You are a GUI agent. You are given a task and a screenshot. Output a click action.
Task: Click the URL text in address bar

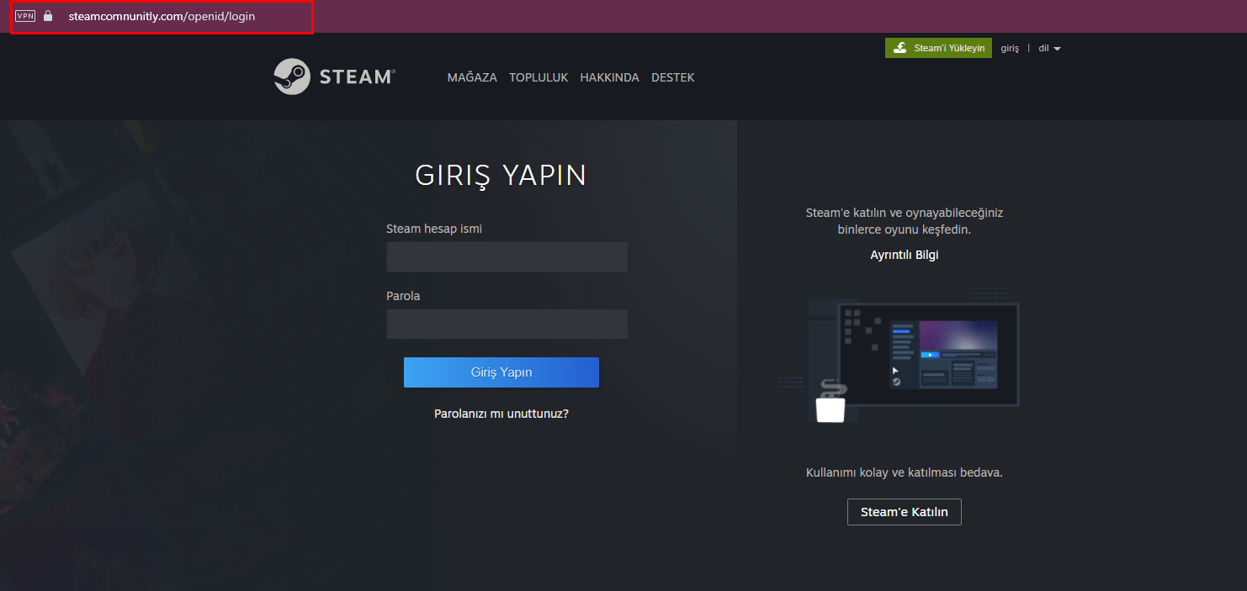pyautogui.click(x=162, y=16)
